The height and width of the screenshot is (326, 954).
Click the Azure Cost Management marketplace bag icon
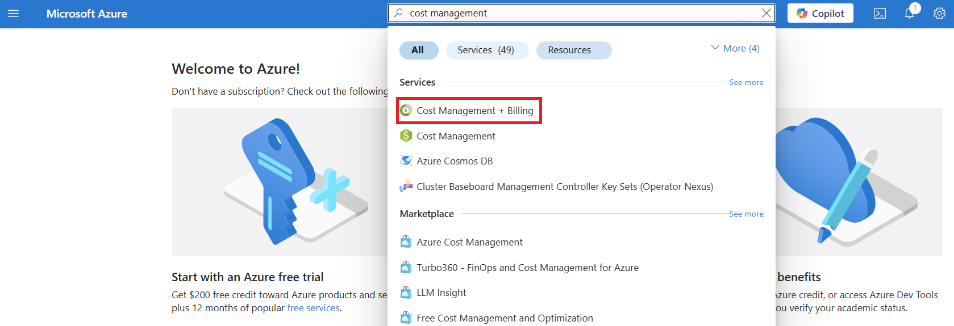coord(406,242)
